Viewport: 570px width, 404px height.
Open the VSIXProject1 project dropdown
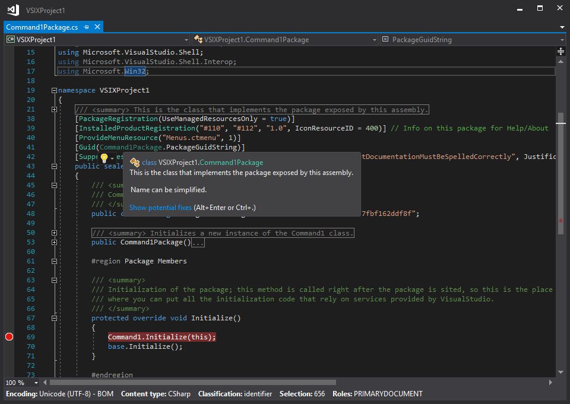tap(97, 40)
